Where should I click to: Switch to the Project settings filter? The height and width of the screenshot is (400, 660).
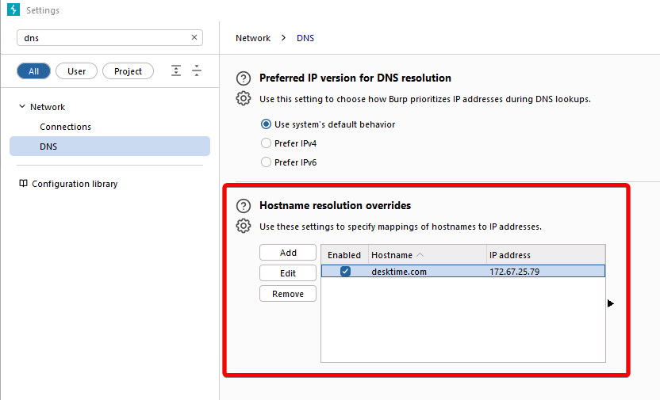(x=128, y=71)
